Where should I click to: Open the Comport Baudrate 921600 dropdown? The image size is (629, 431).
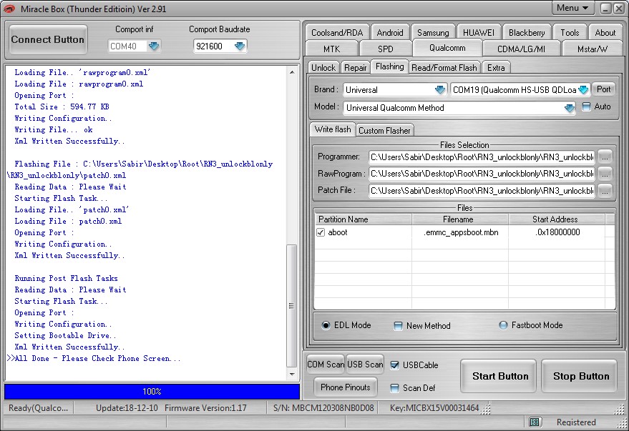coord(240,46)
